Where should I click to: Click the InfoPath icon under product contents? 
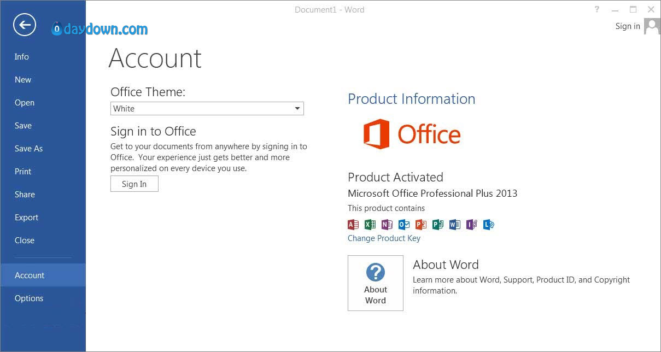click(x=472, y=224)
